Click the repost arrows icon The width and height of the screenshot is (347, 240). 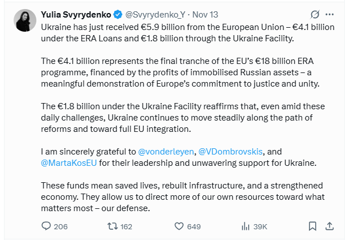coord(112,226)
